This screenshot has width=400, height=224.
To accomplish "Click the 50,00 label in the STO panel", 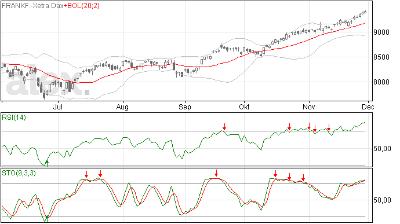I will [382, 200].
